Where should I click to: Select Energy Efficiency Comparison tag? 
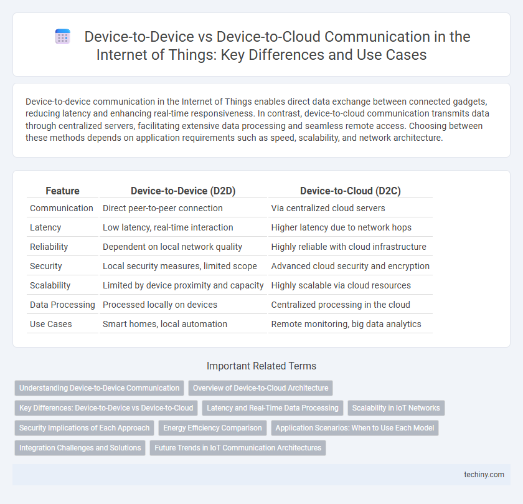click(212, 428)
